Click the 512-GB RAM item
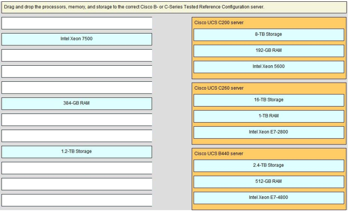The height and width of the screenshot is (211, 348). 269,182
